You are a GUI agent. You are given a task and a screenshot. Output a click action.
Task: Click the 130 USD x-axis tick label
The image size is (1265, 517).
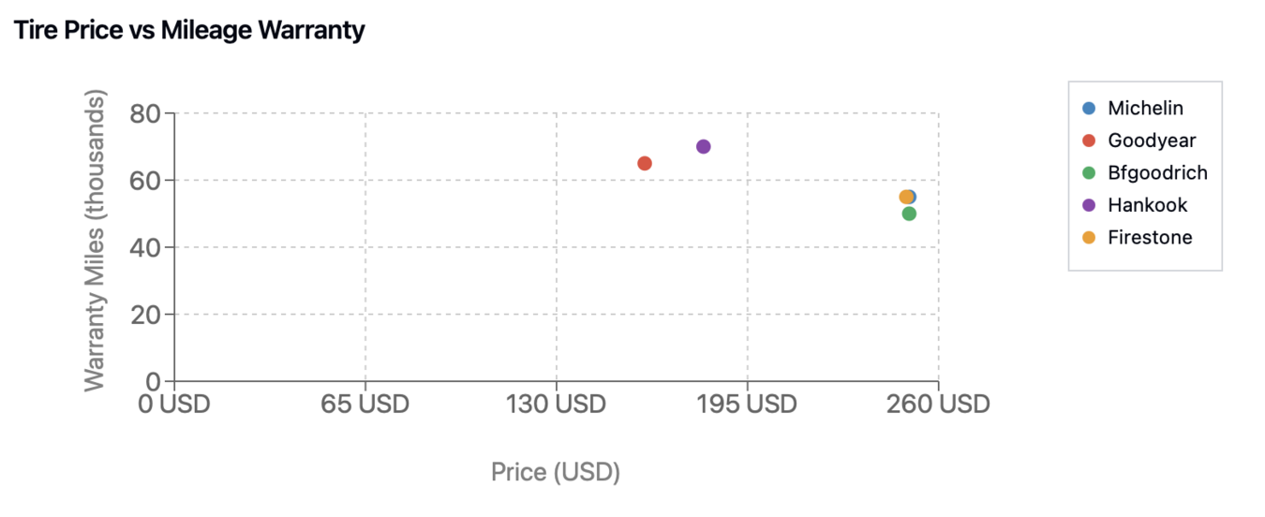tap(557, 405)
